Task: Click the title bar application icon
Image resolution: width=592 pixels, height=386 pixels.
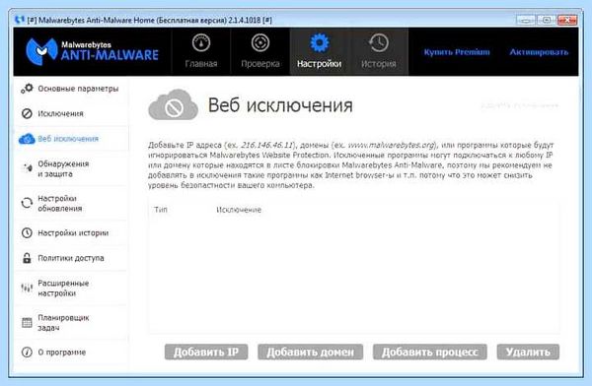Action: tap(20, 20)
